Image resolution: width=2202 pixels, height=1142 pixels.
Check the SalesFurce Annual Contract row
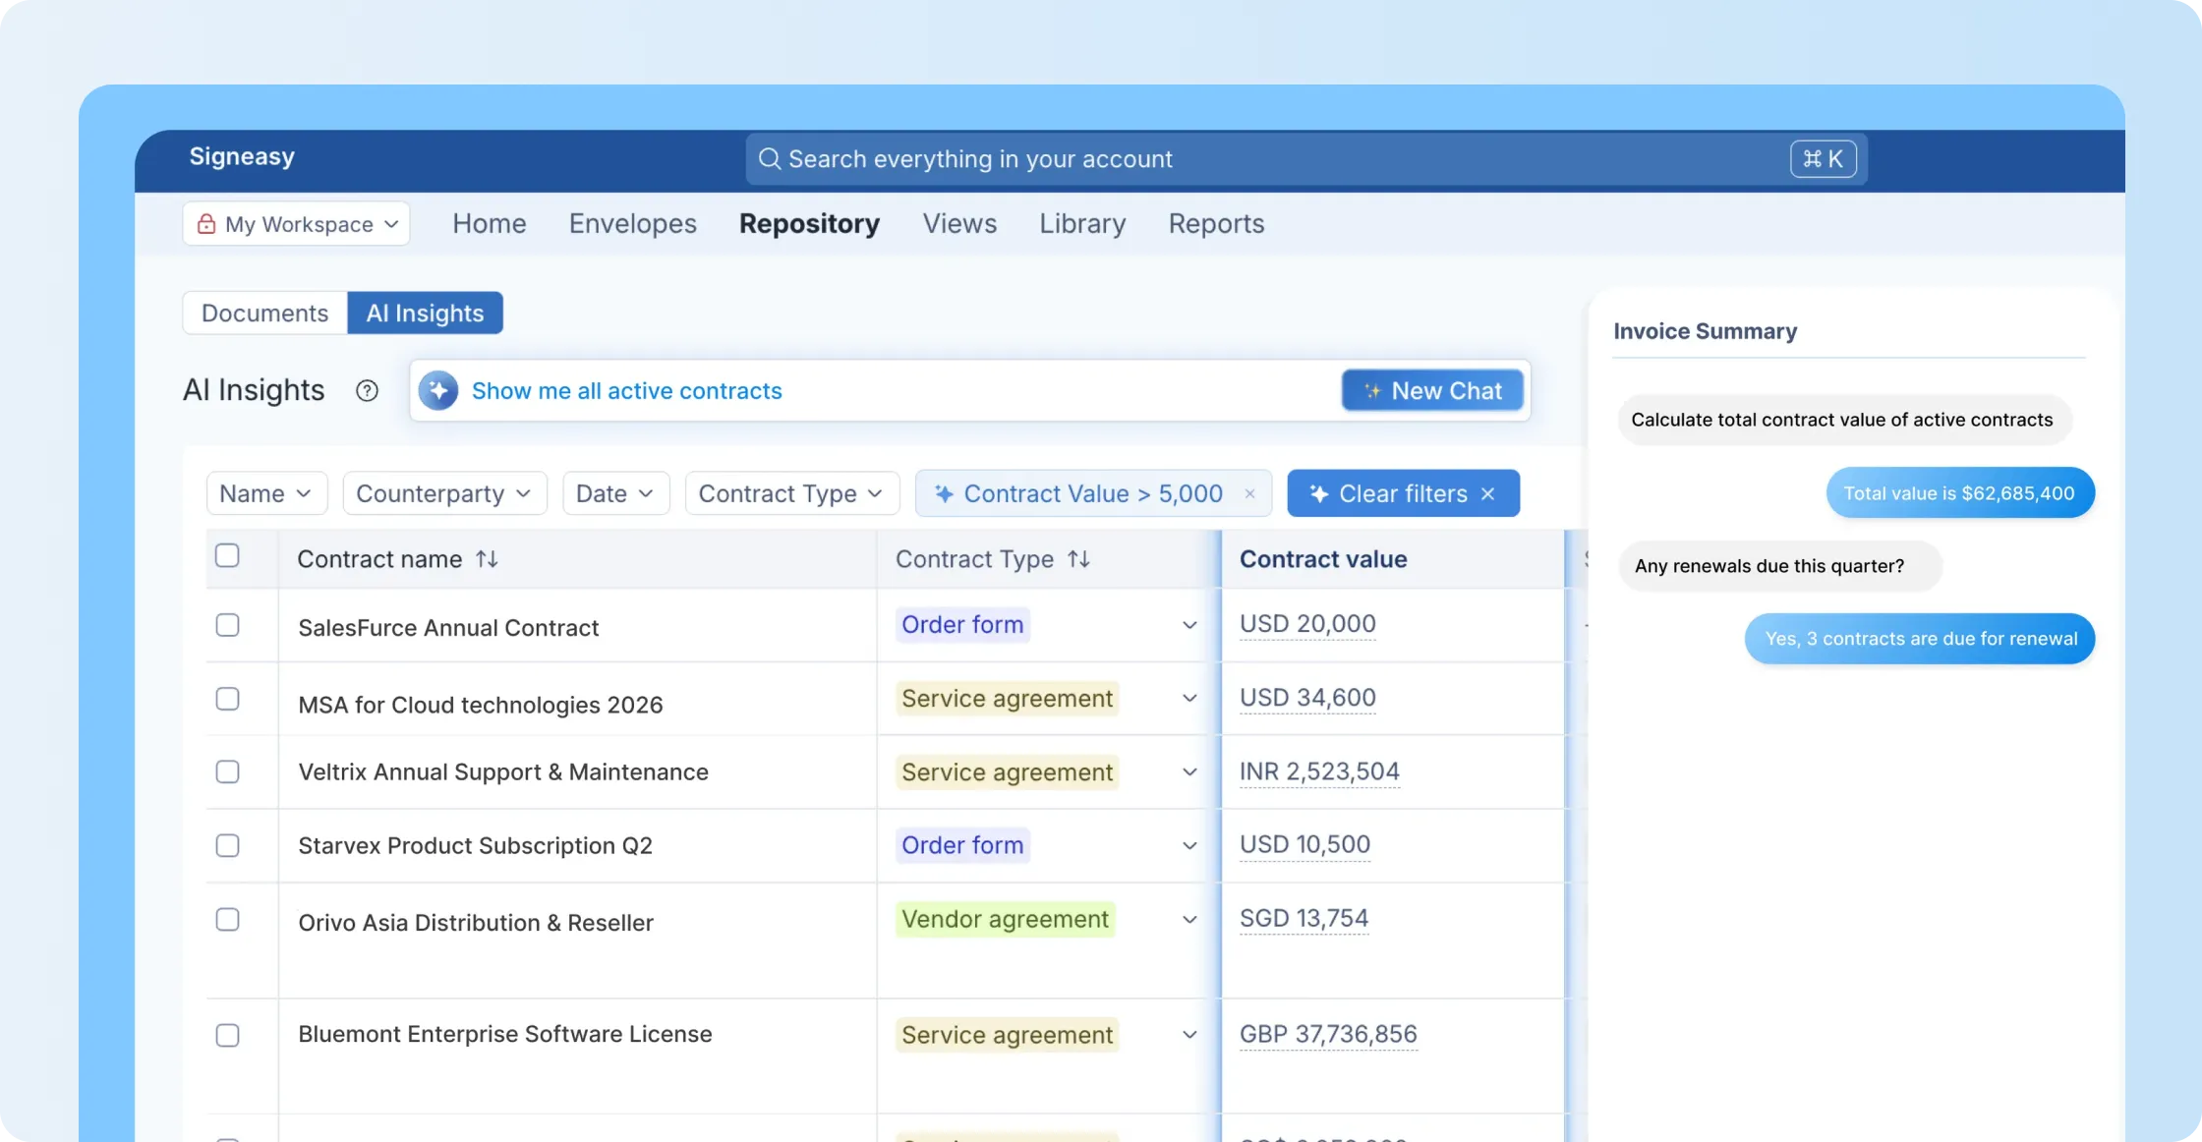click(x=227, y=625)
